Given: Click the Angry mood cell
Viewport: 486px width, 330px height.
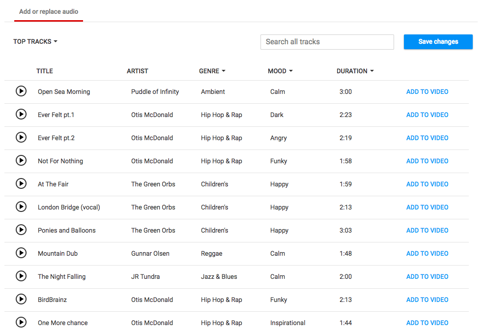Looking at the screenshot, I should click(278, 138).
